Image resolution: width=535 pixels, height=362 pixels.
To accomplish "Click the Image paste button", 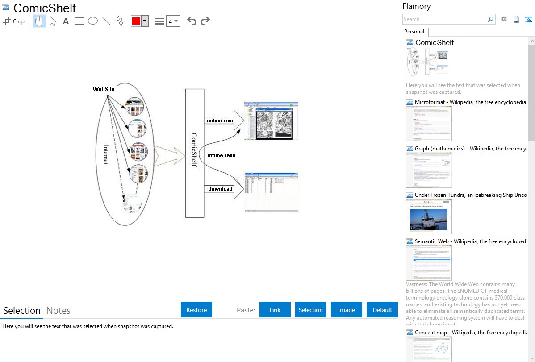I will click(x=346, y=310).
